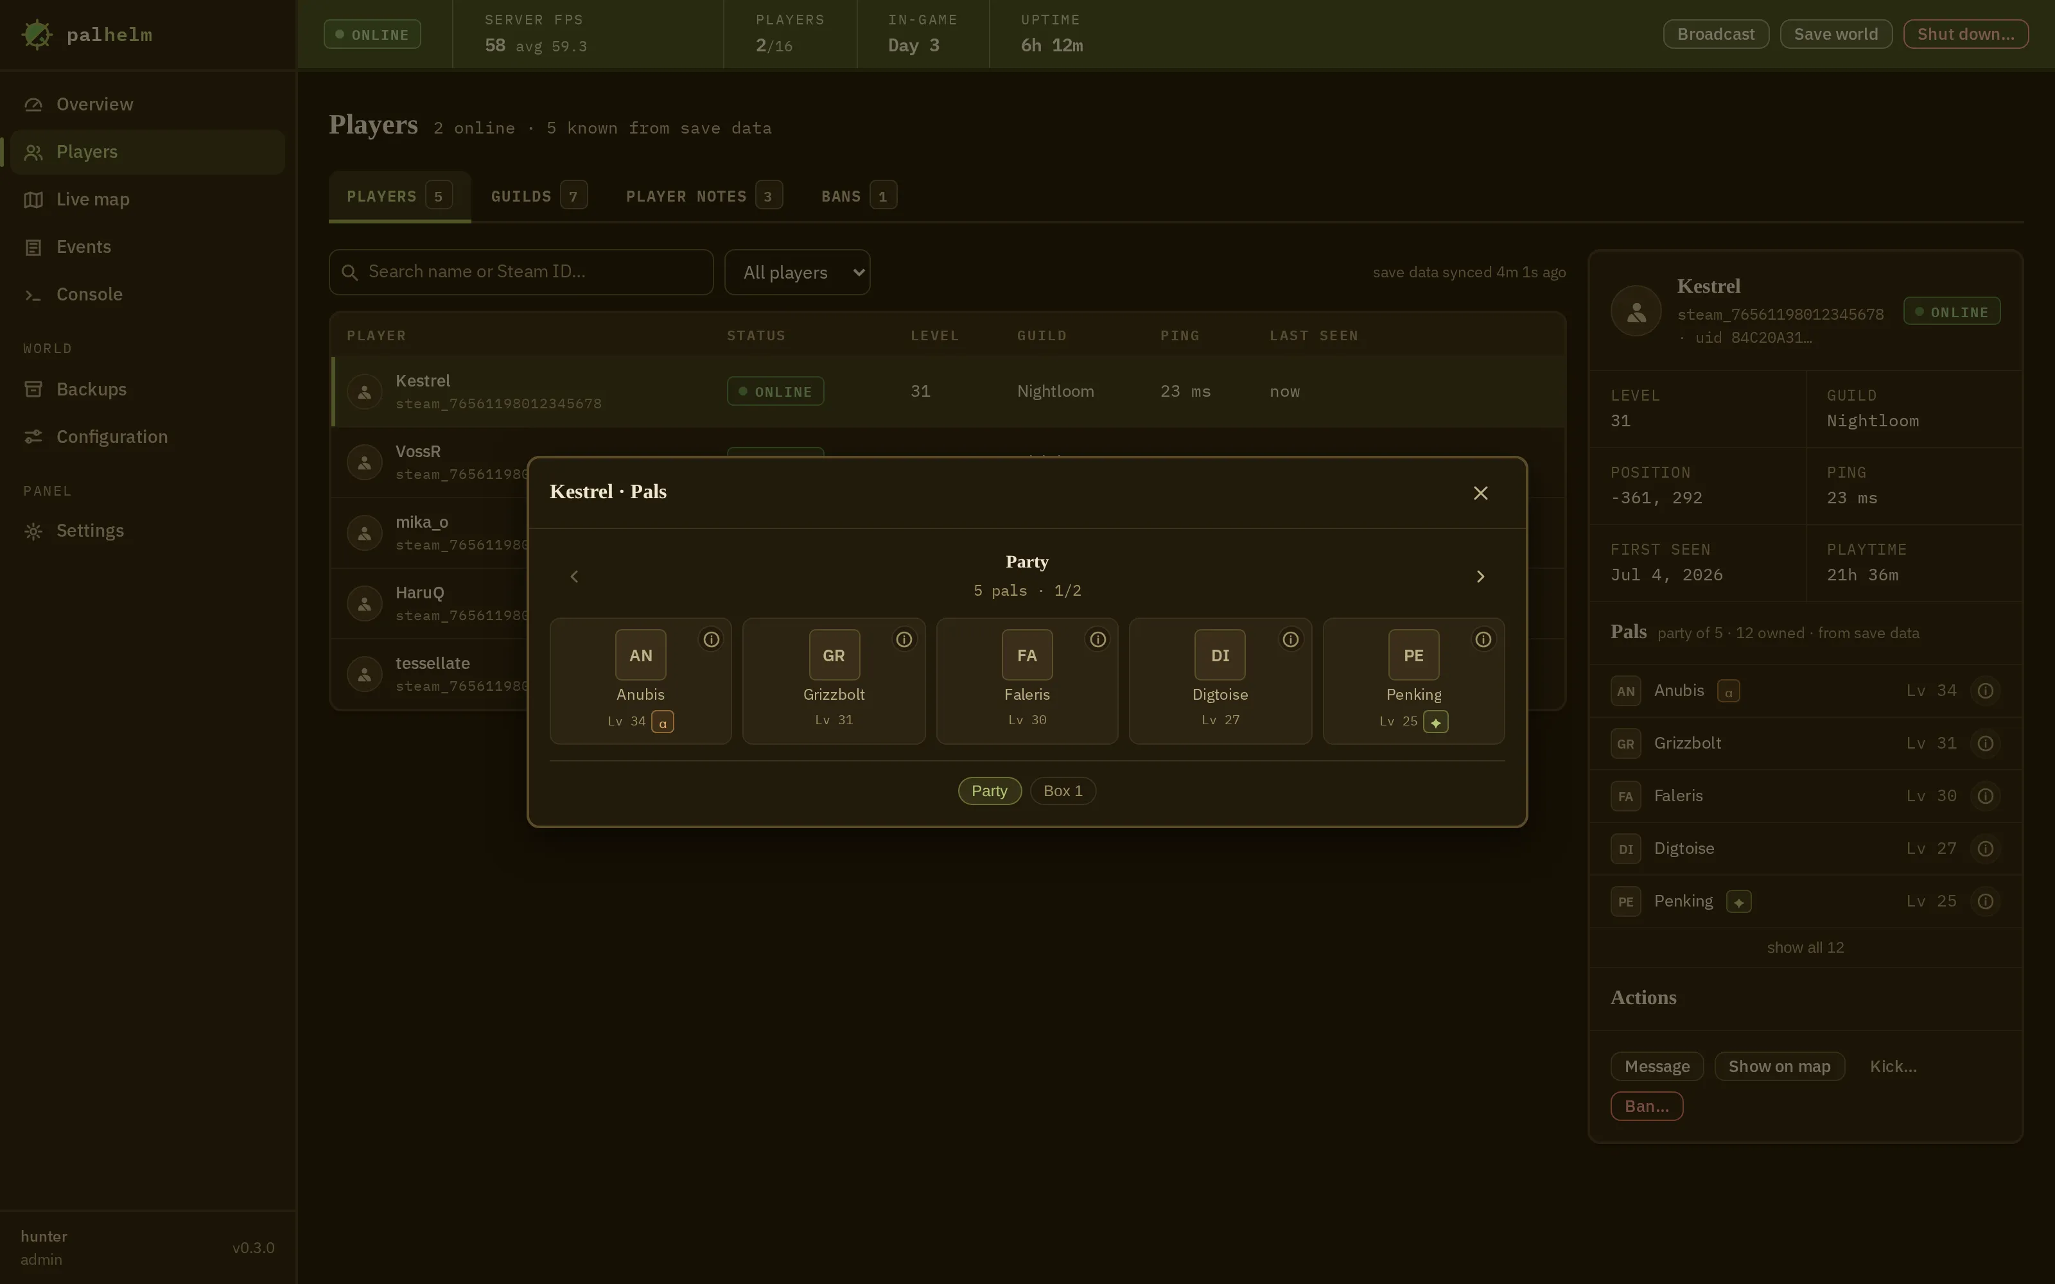2055x1284 pixels.
Task: Click the palhelm logo icon
Action: click(37, 35)
